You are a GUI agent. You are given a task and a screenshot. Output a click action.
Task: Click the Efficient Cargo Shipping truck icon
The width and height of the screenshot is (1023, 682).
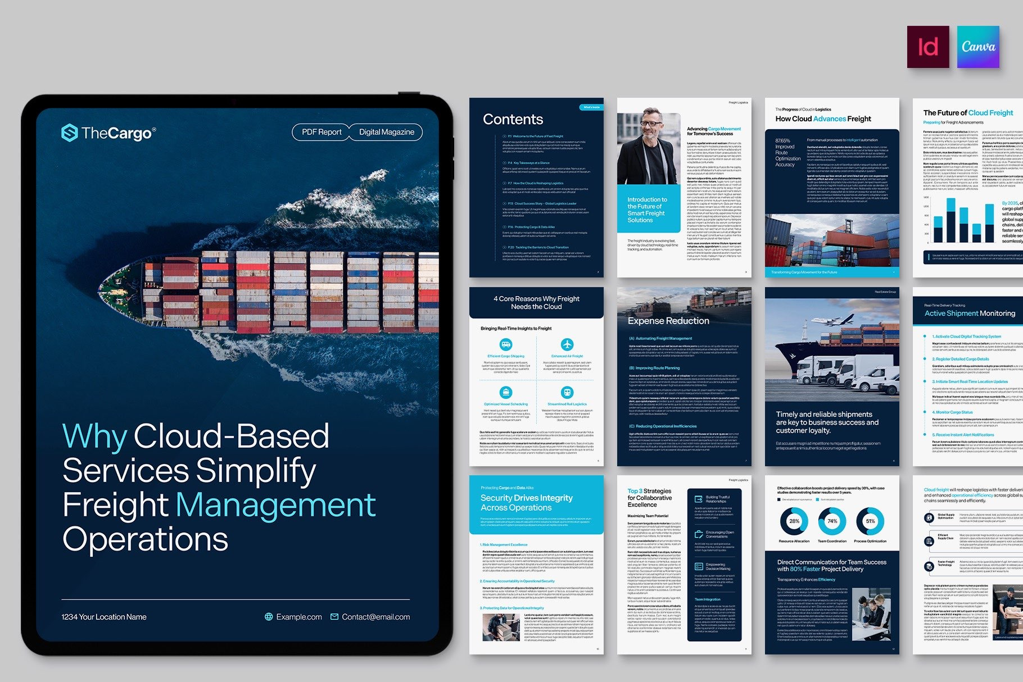tap(505, 344)
